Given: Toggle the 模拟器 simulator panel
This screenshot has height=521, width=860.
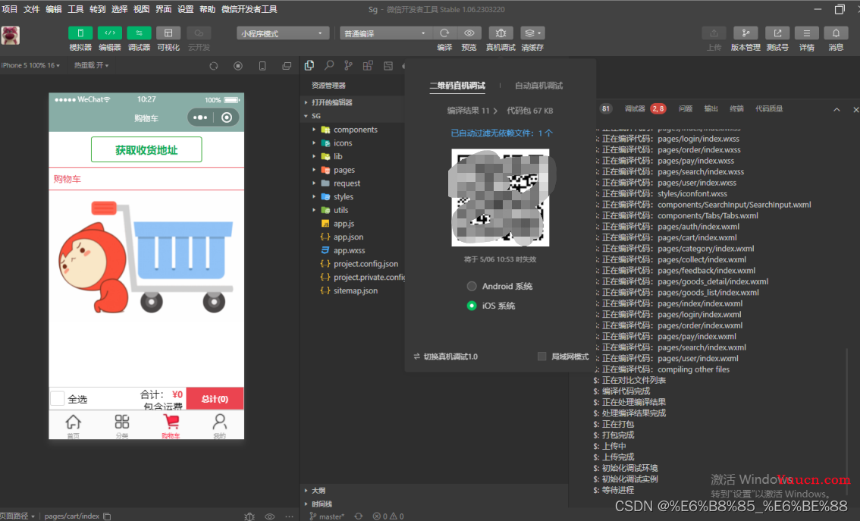Looking at the screenshot, I should coord(80,33).
